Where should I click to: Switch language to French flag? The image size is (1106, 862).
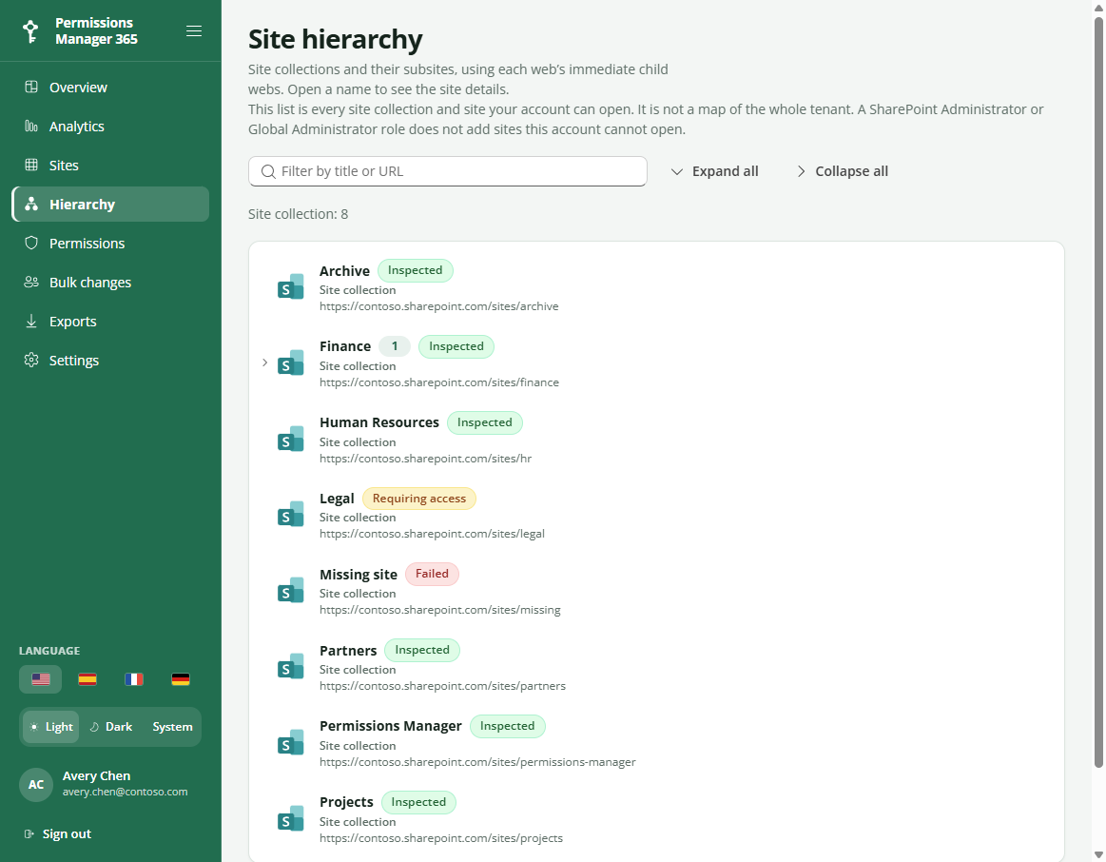pyautogui.click(x=134, y=679)
